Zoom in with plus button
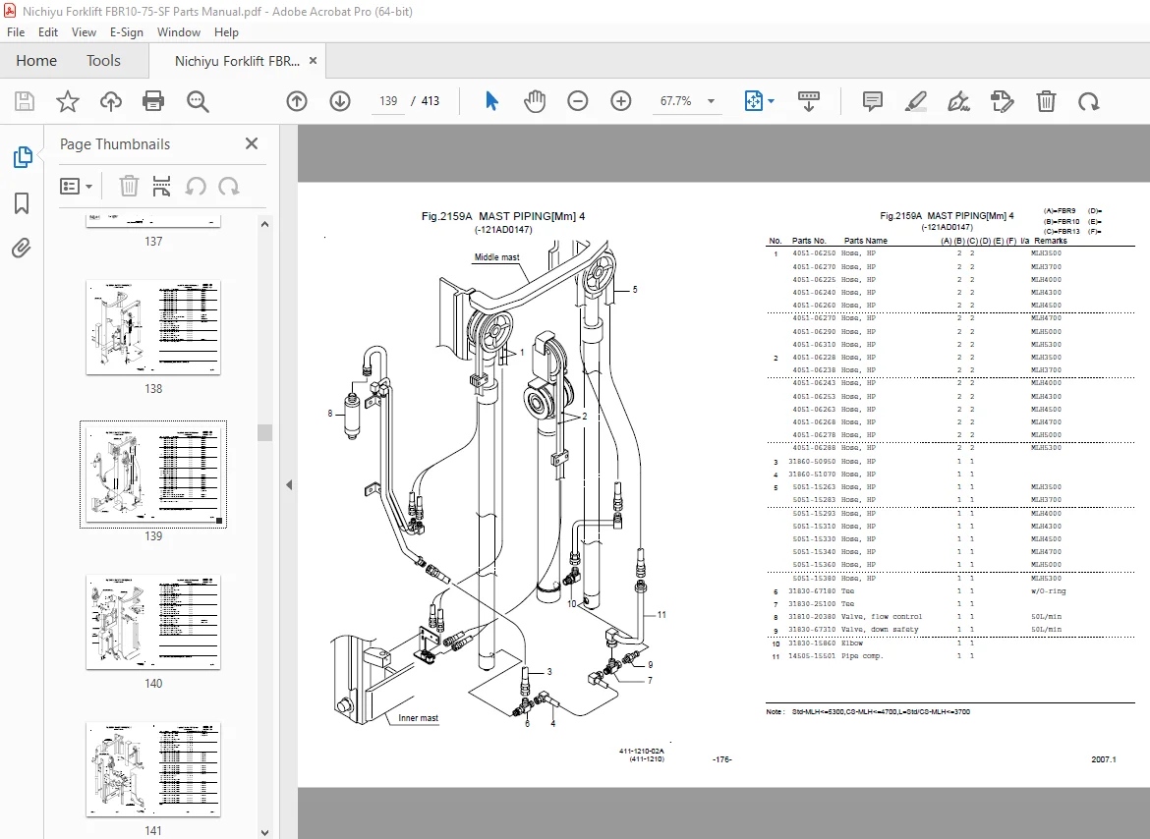 pos(620,101)
